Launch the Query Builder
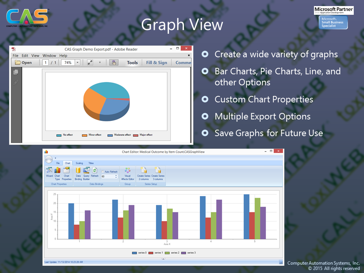The image size is (364, 273). click(86, 173)
